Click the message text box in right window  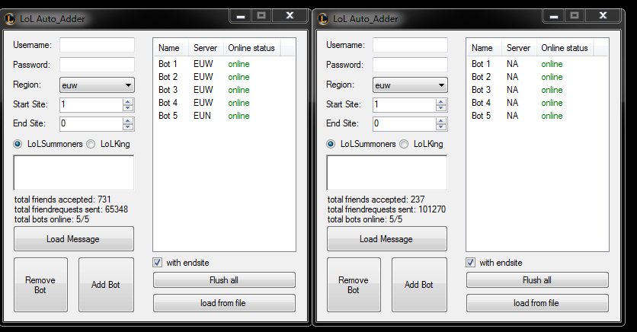(387, 173)
